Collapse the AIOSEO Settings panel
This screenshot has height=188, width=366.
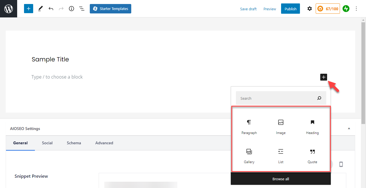point(349,129)
